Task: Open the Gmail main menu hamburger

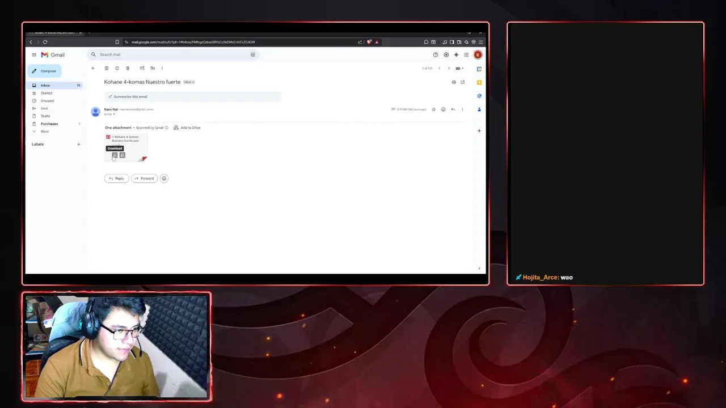Action: (x=34, y=55)
